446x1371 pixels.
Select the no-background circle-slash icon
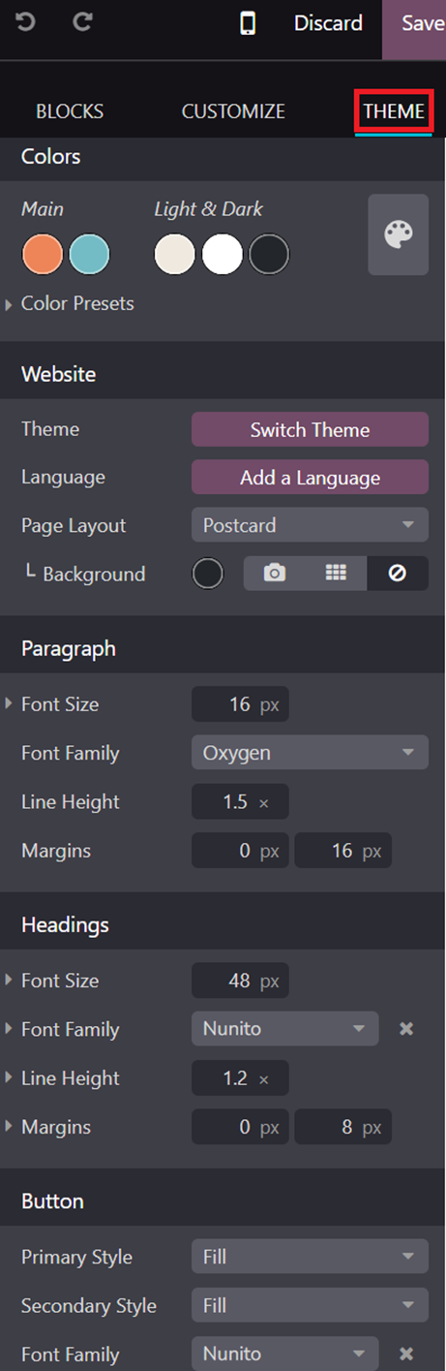pos(397,574)
